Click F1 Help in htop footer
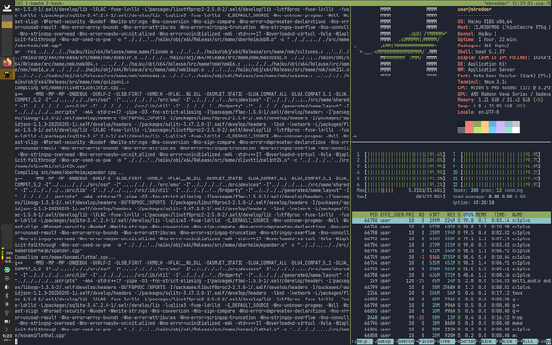Viewport: 552px width, 345px height. point(362,341)
